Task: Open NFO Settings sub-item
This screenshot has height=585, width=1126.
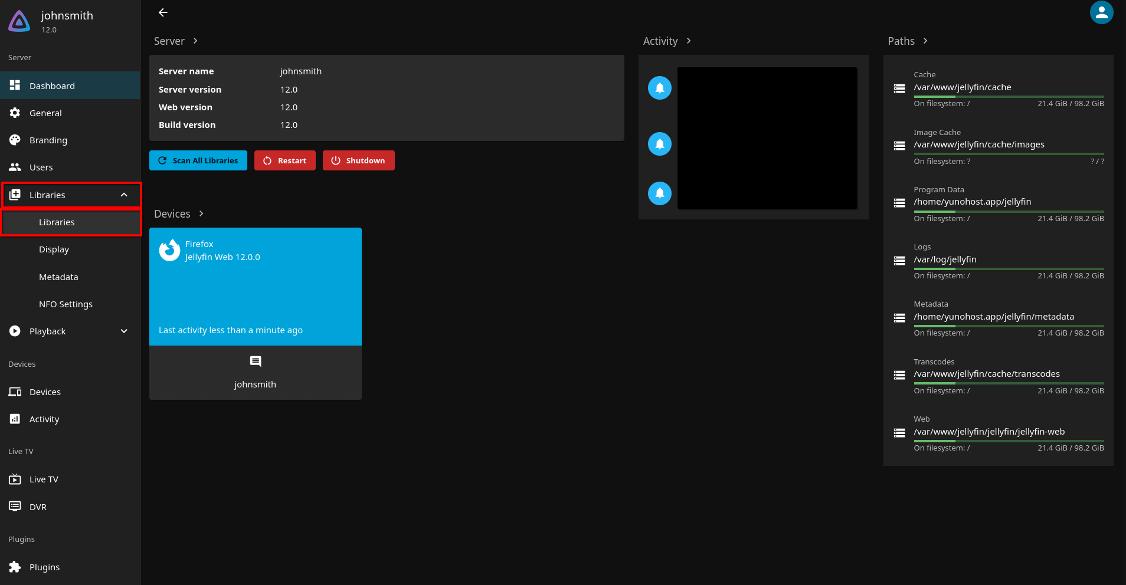Action: click(x=70, y=304)
